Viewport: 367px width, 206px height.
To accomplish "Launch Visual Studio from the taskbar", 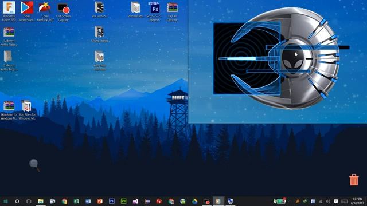I will (135, 201).
